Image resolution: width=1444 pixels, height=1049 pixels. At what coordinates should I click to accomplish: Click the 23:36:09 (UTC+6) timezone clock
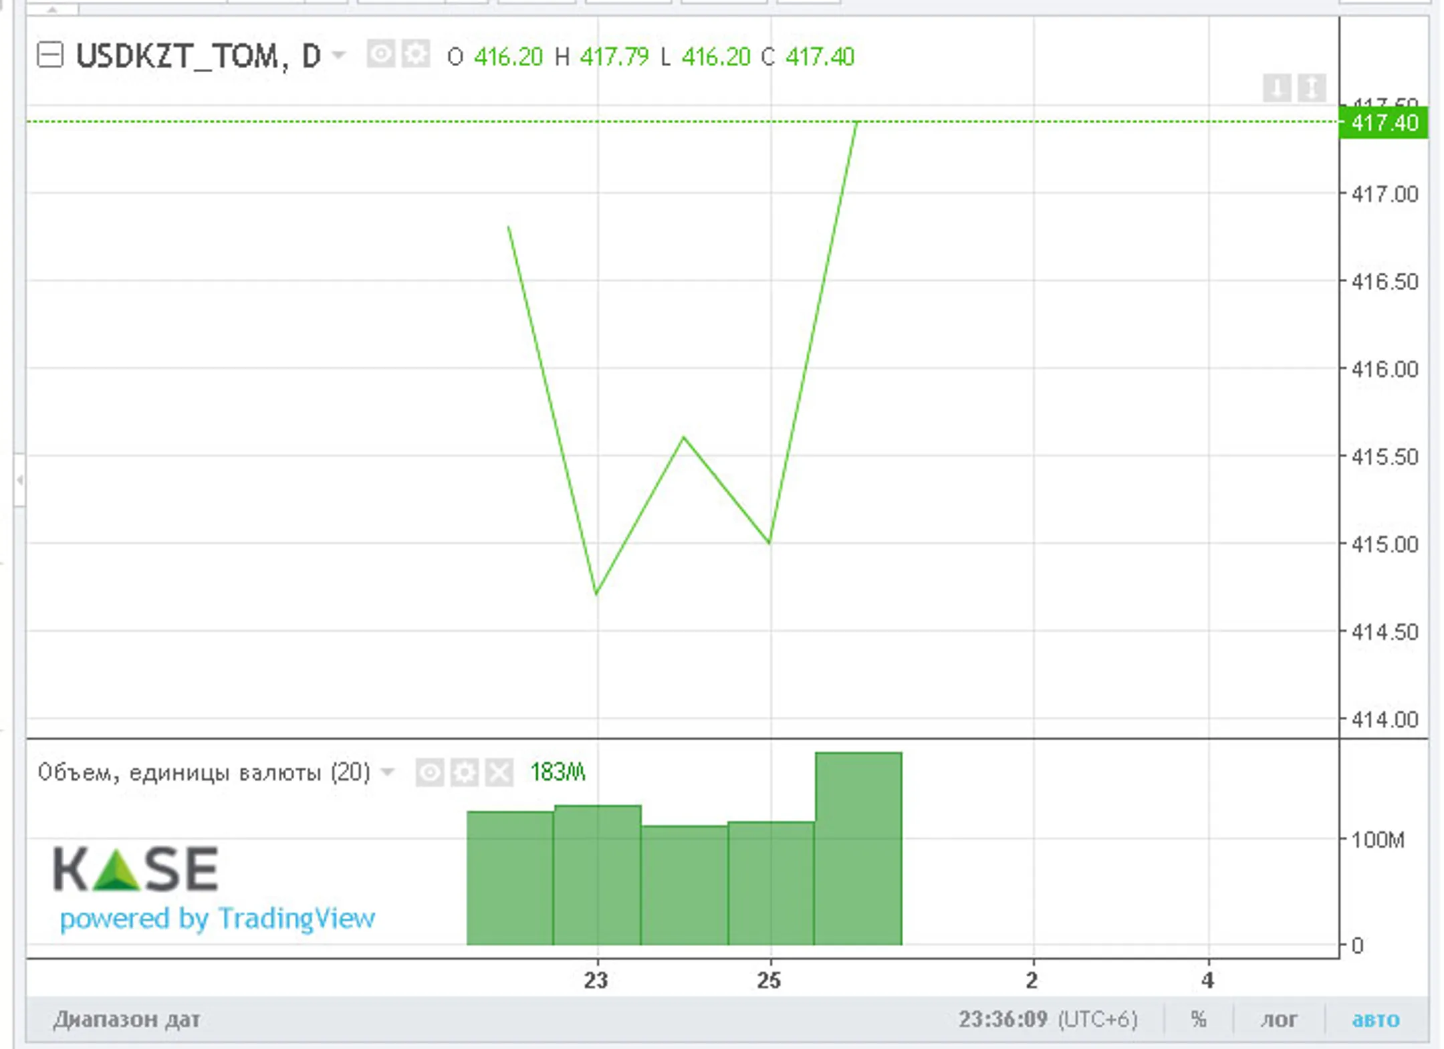point(1048,1020)
